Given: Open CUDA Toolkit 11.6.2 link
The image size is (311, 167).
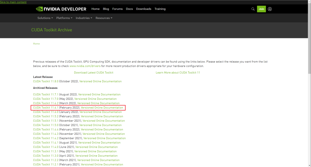Looking at the screenshot, I should pyautogui.click(x=46, y=103).
